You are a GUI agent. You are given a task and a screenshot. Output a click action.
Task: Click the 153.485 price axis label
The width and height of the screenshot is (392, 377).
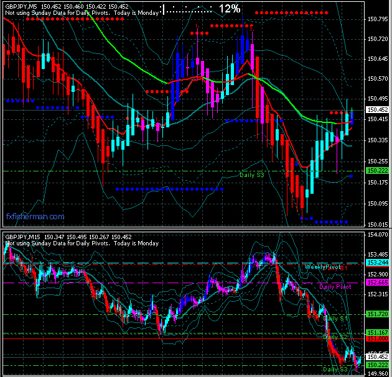pos(378,255)
